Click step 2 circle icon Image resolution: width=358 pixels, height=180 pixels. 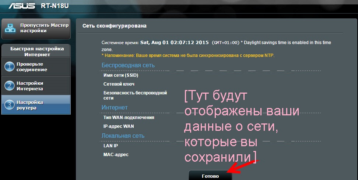pos(9,86)
